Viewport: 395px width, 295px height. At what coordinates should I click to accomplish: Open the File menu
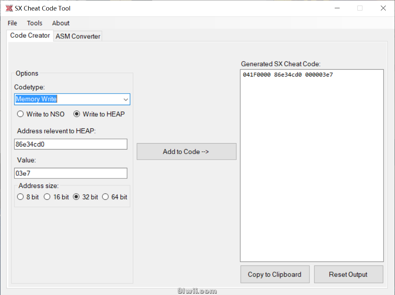point(12,23)
